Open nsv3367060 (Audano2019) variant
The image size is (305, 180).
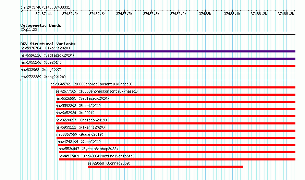point(80,134)
